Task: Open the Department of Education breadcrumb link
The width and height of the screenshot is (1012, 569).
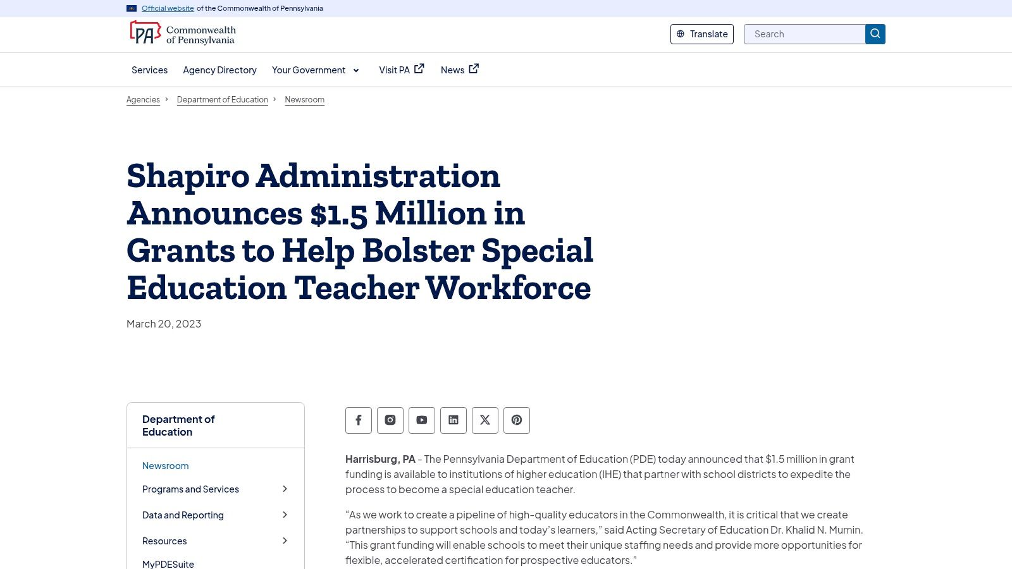Action: (x=222, y=99)
